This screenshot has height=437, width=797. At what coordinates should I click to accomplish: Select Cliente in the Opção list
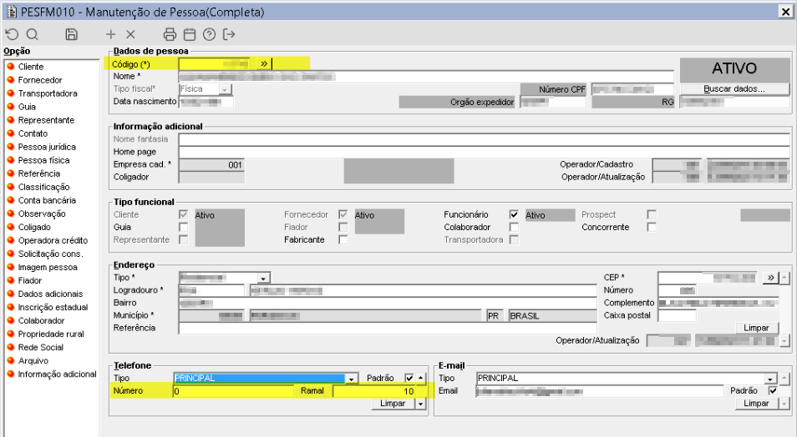pyautogui.click(x=31, y=67)
